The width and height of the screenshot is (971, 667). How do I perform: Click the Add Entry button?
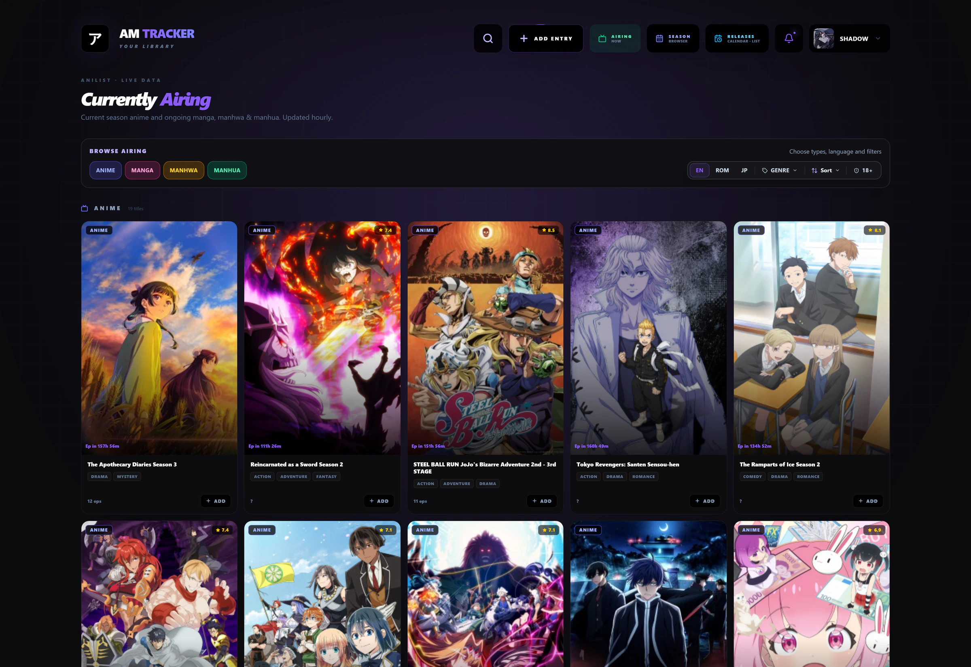coord(546,38)
